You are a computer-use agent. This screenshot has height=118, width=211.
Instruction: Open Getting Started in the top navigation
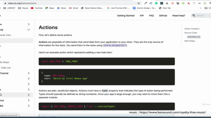126,15
